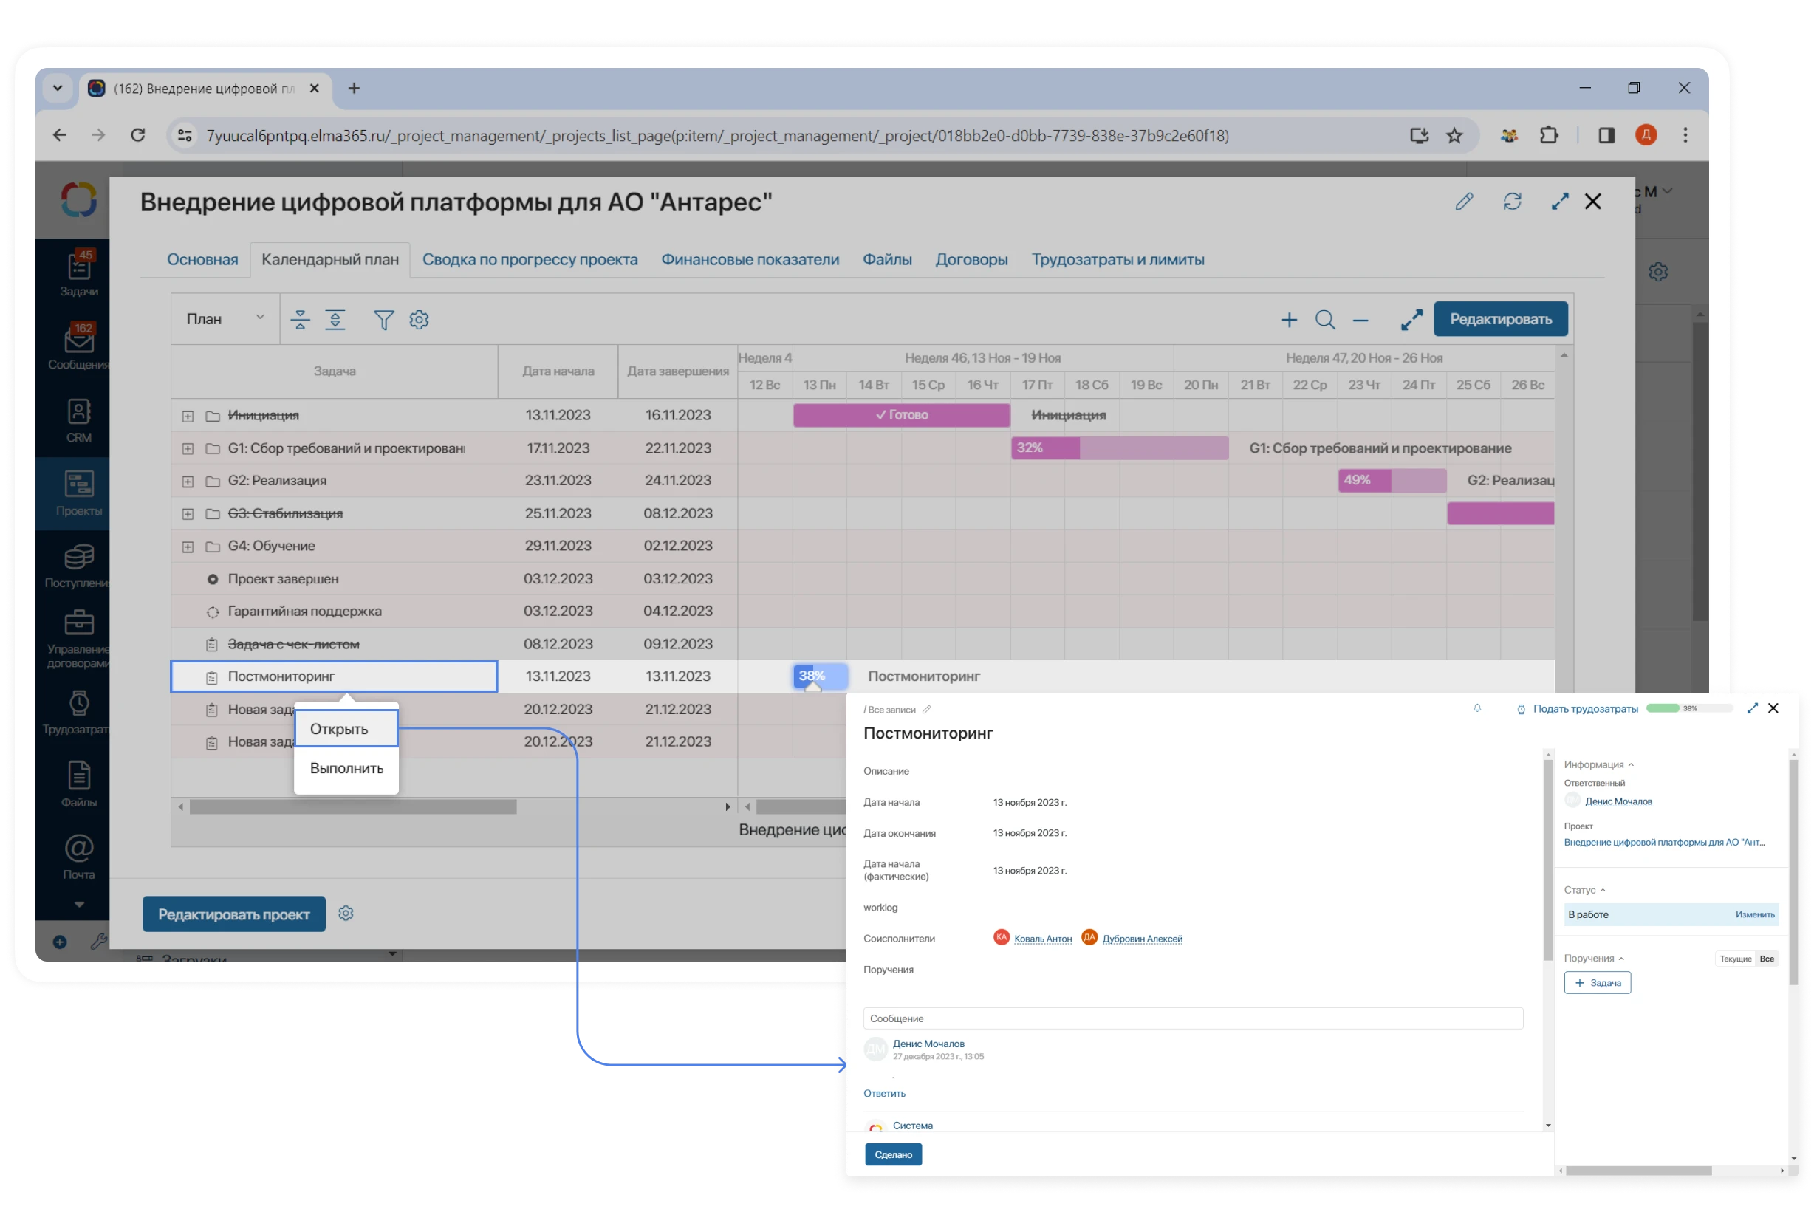Click pencil edit icon near title

click(x=1464, y=202)
